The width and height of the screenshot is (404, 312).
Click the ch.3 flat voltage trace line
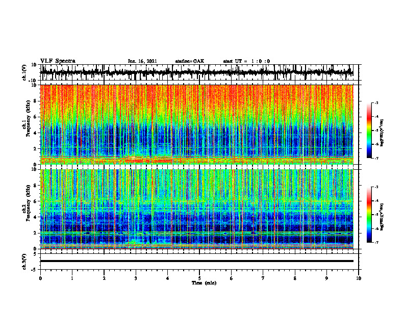click(196, 261)
